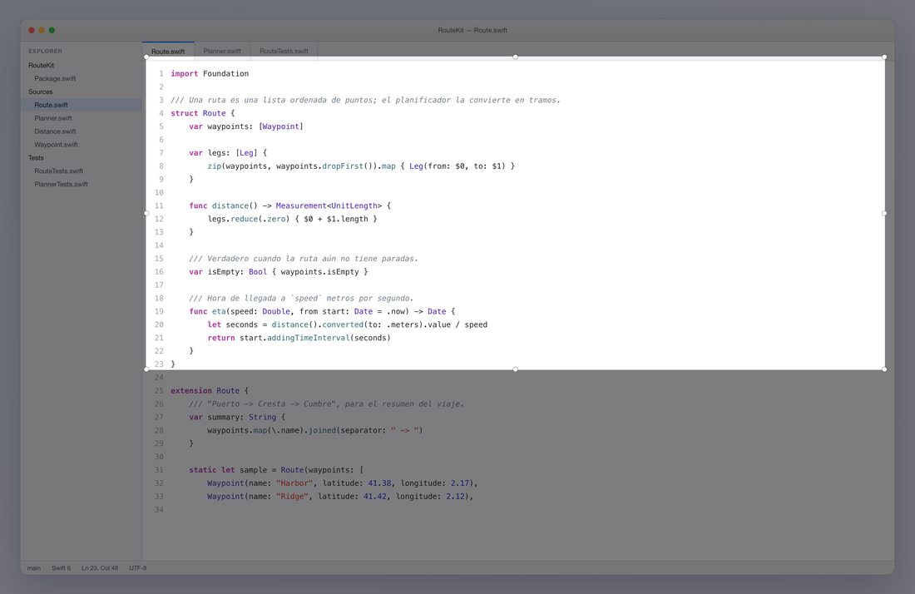Select the RouteKit folder in explorer
The image size is (915, 594).
click(x=41, y=66)
